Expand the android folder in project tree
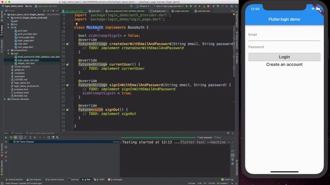This screenshot has width=330, height=185. 8,18
